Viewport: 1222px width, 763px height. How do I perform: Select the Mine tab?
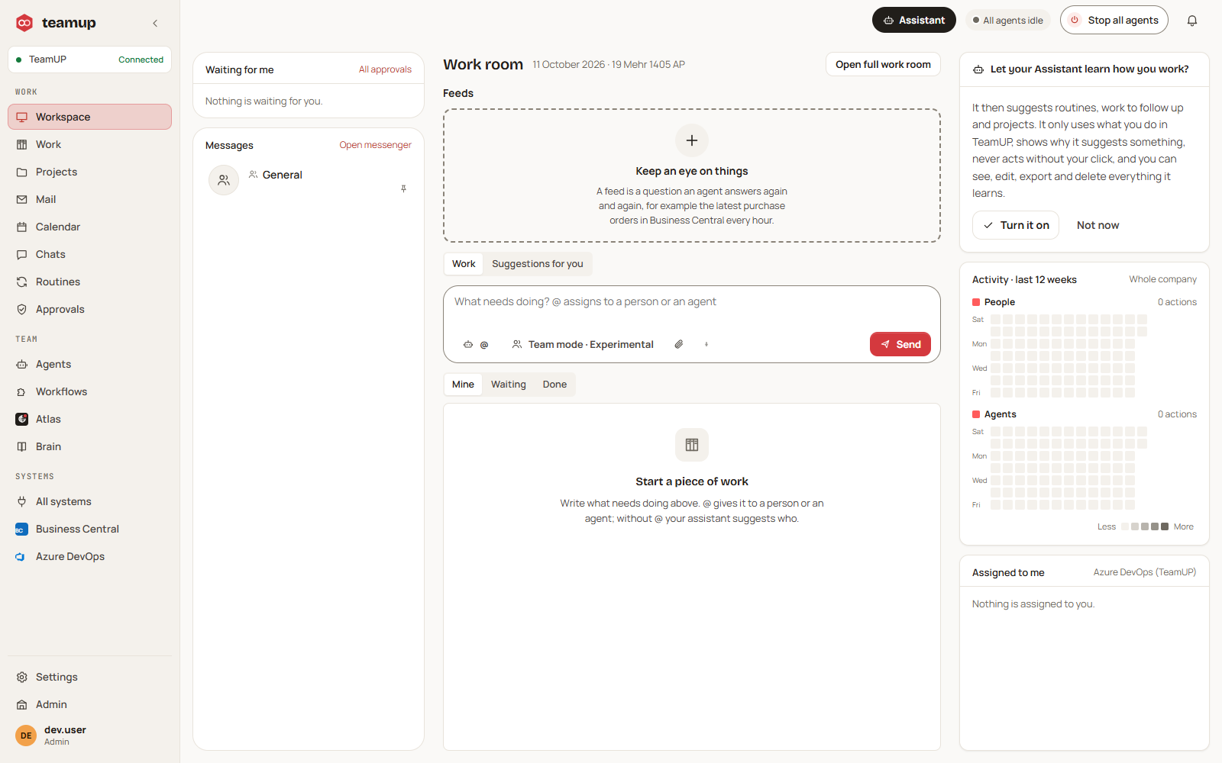tap(463, 385)
